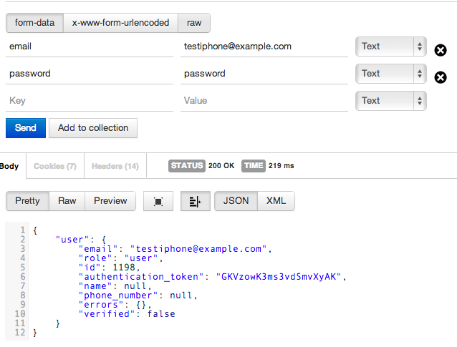Select JSON response format
Image resolution: width=457 pixels, height=347 pixels.
(x=236, y=201)
